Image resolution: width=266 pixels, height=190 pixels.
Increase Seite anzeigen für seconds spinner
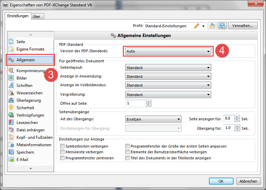point(237,117)
